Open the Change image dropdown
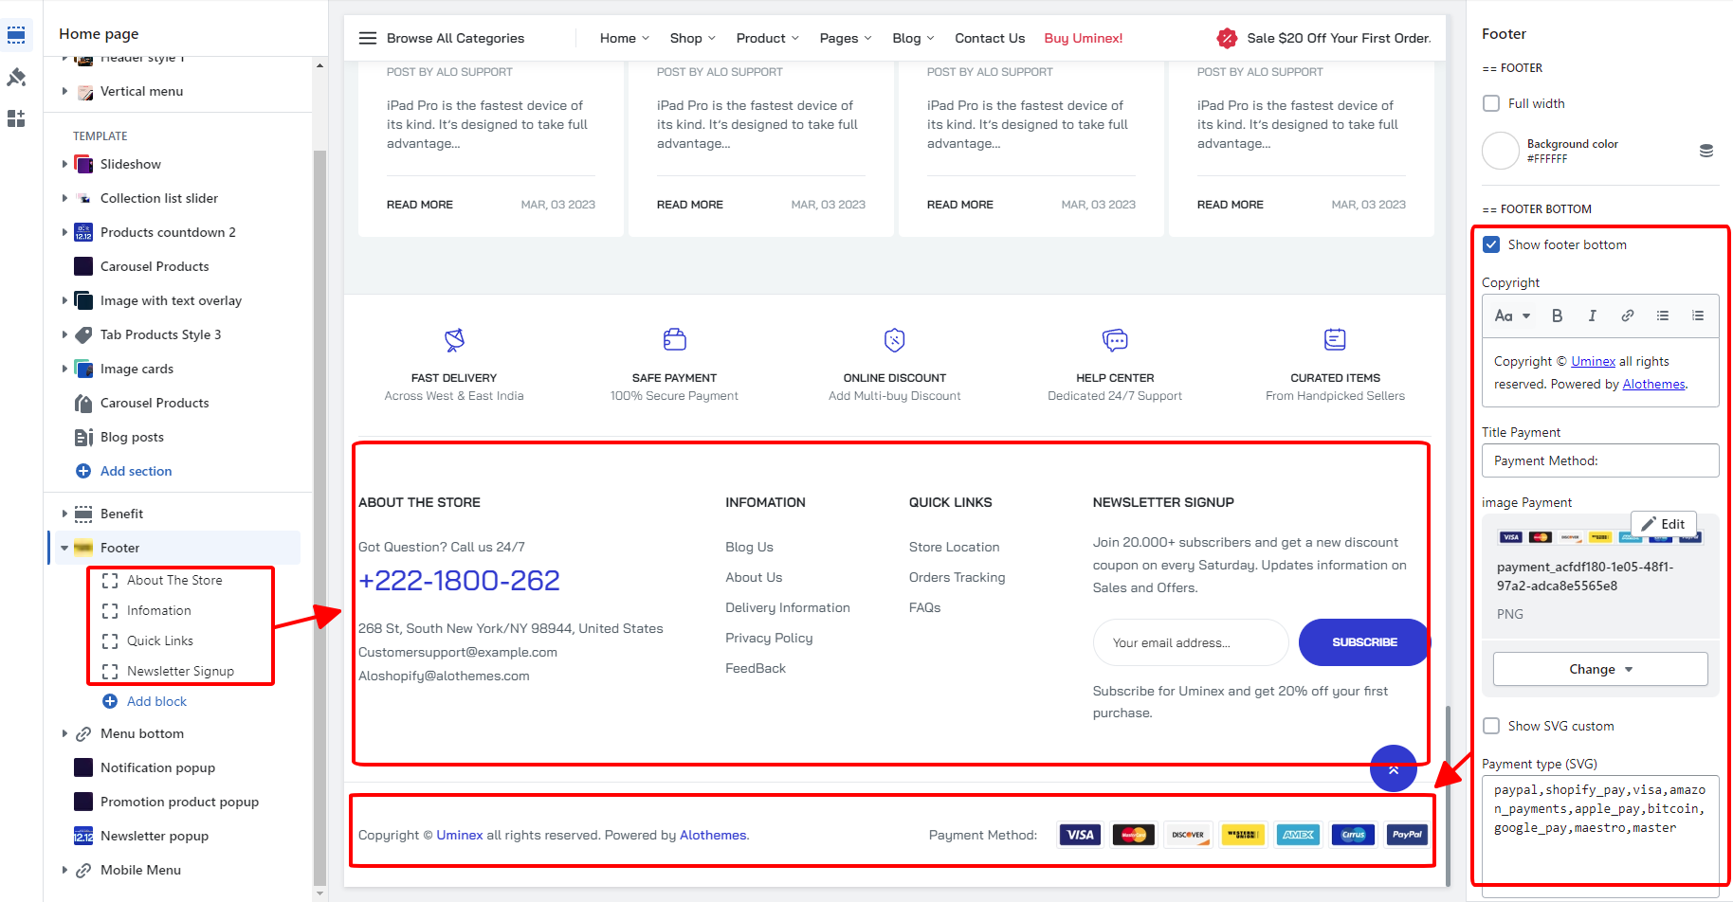1733x902 pixels. click(1599, 669)
